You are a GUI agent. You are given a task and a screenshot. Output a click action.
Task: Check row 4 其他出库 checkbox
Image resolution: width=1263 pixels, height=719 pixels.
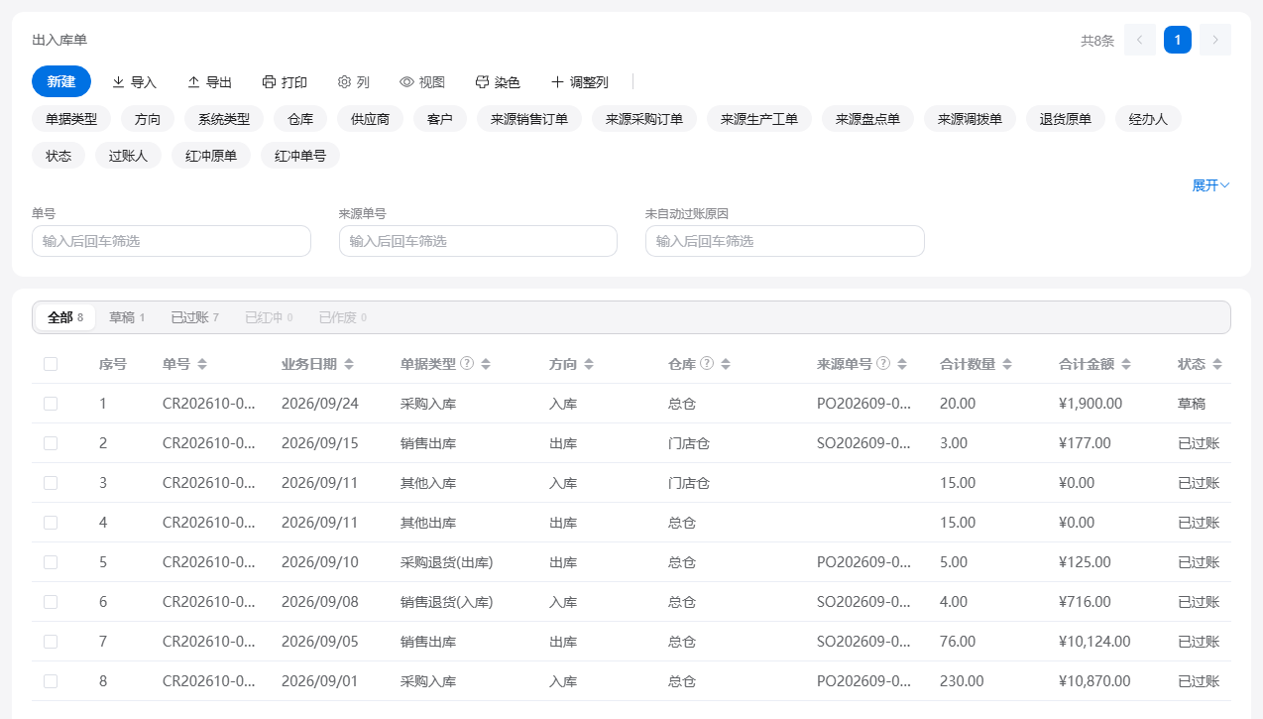point(51,523)
